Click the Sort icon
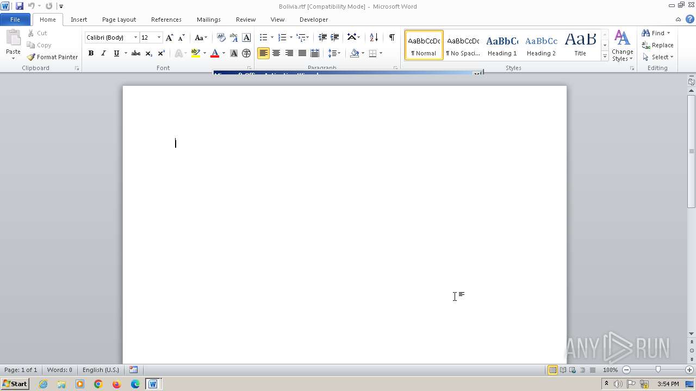 (x=374, y=37)
